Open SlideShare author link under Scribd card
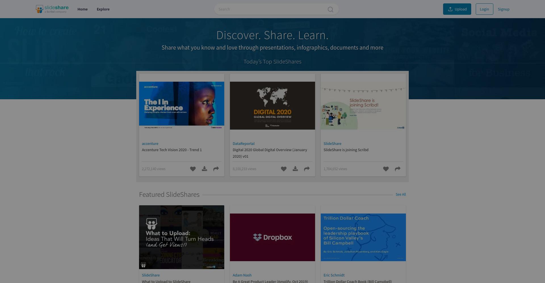 coord(332,144)
